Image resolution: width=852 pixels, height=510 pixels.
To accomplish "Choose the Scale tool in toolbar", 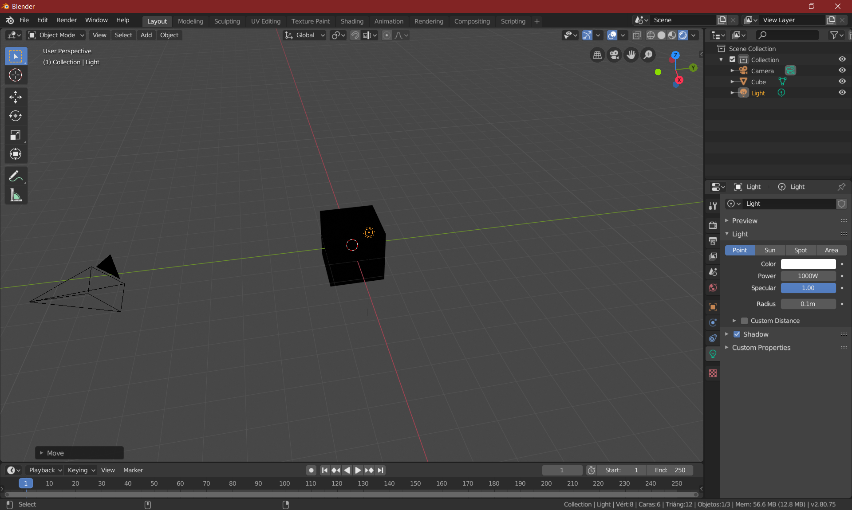I will tap(16, 135).
